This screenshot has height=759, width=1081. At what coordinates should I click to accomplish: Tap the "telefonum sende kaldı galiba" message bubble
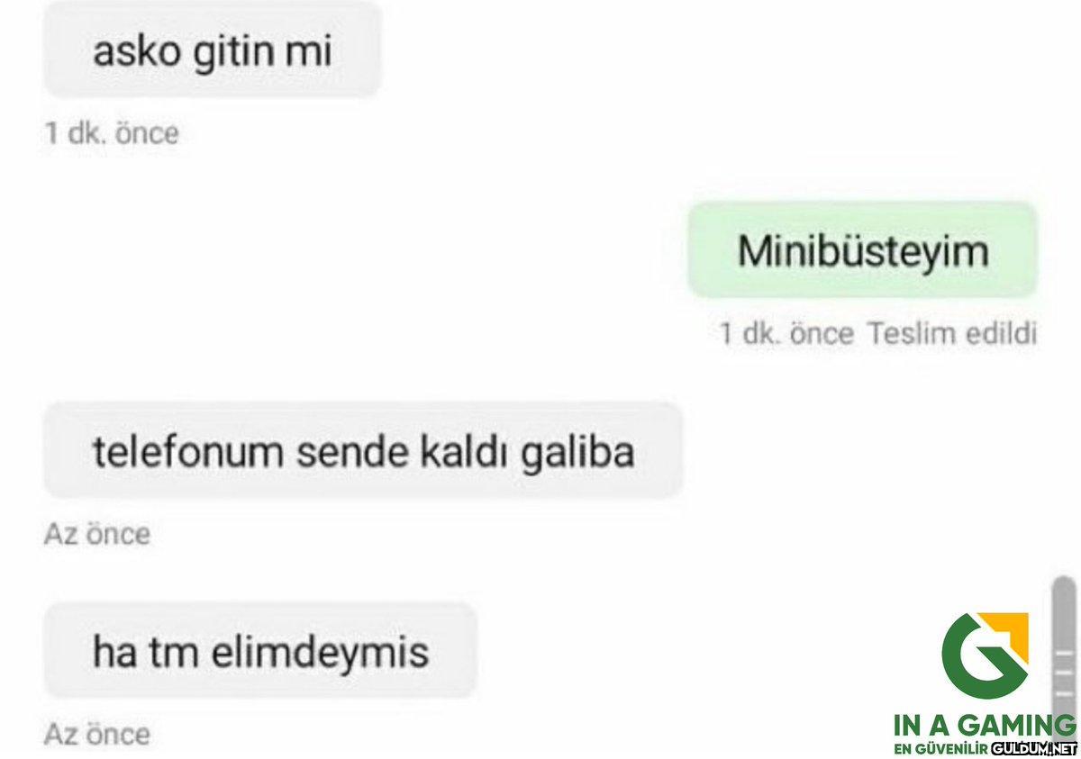(363, 451)
